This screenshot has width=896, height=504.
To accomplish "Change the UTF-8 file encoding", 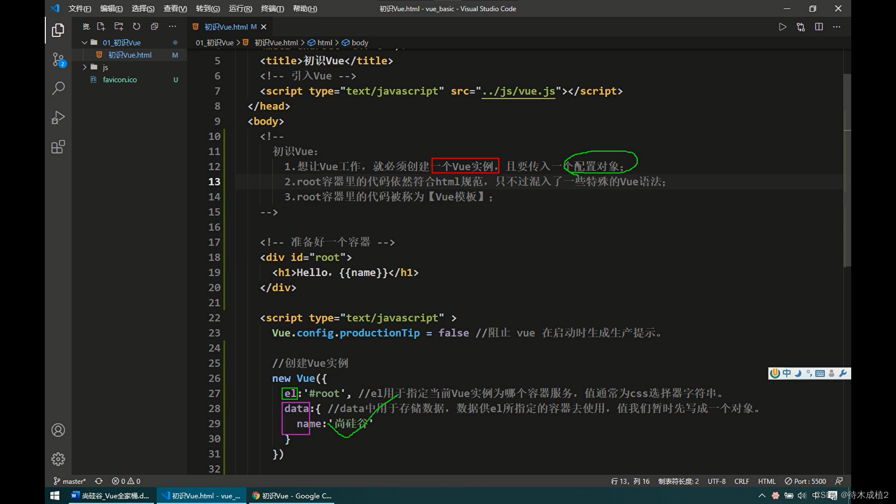I will pos(716,481).
